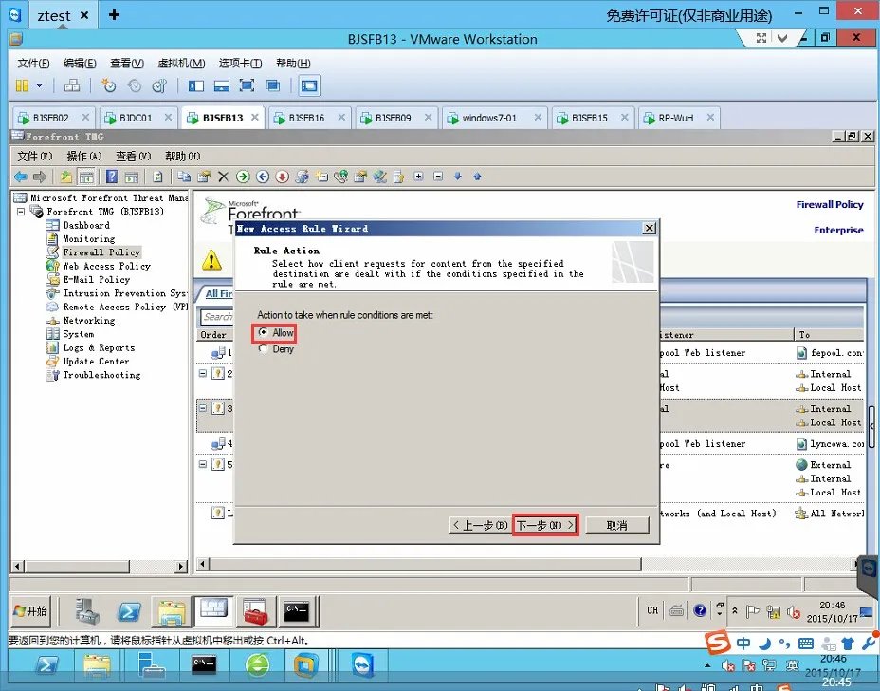Collapse rule group 3 in the policy list
The width and height of the screenshot is (880, 691).
click(x=203, y=408)
